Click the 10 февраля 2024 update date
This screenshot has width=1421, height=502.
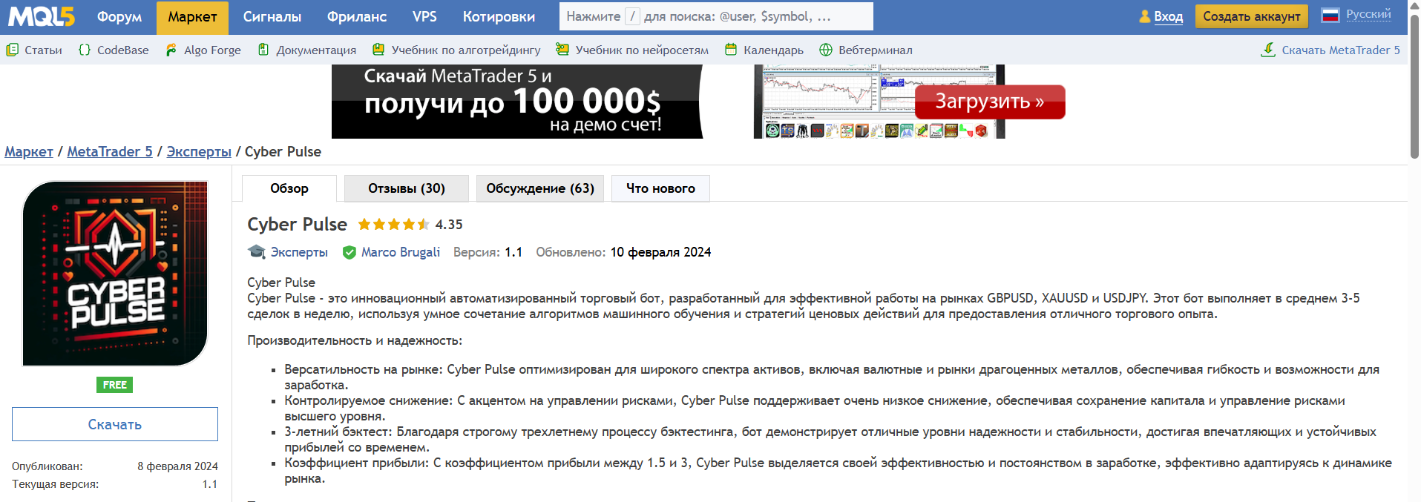point(660,253)
